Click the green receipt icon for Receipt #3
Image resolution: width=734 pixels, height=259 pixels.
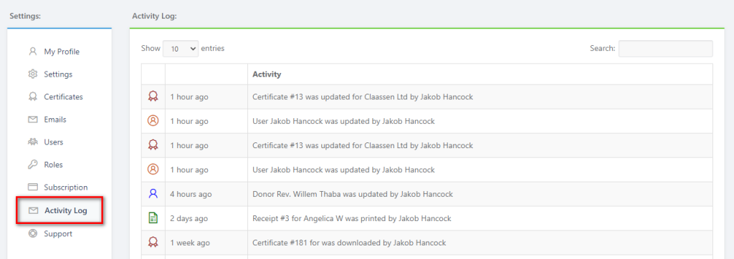point(153,218)
